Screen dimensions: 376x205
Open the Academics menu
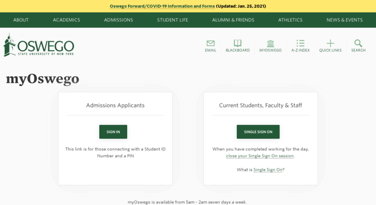(x=66, y=20)
